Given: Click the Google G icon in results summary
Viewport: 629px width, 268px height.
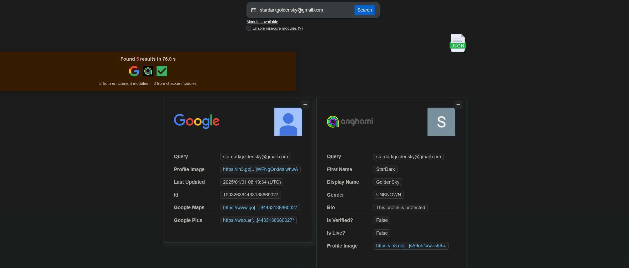Looking at the screenshot, I should (134, 71).
